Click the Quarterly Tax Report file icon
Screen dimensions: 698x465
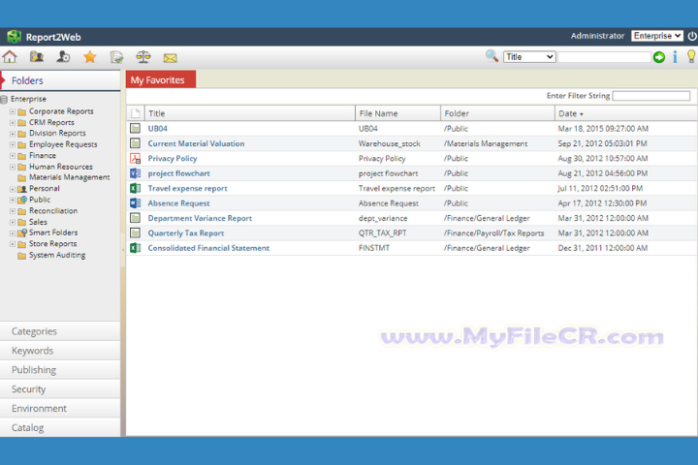point(135,232)
